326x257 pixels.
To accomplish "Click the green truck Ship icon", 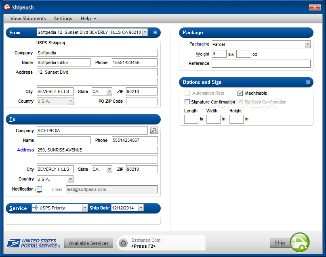I will (300, 242).
